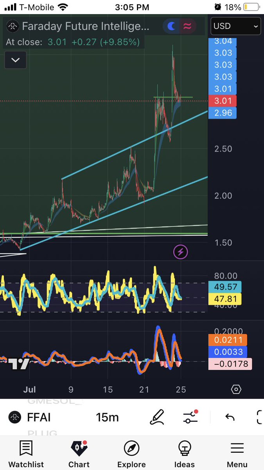Tap the fullscreen corner icon
Viewport: 264px width, 470px height.
260,417
